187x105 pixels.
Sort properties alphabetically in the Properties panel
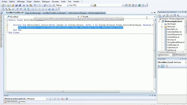point(163,66)
